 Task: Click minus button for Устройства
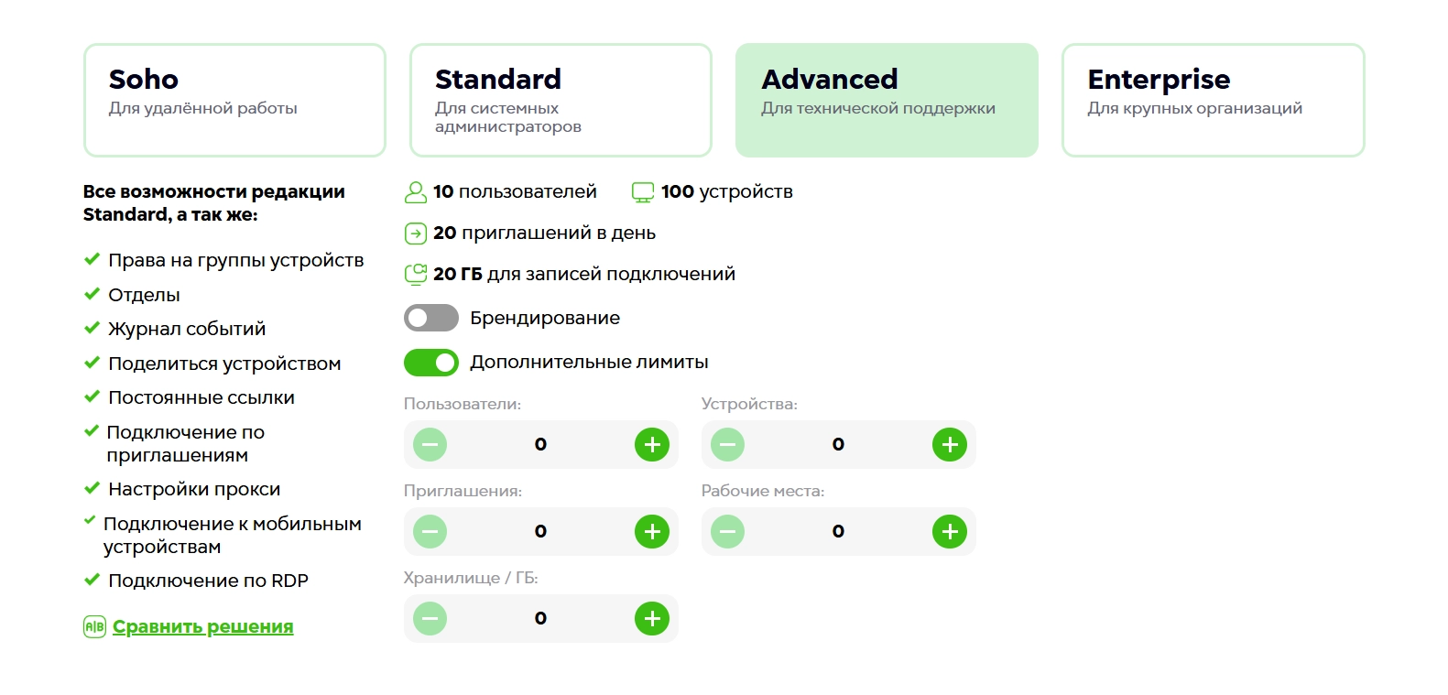[x=727, y=445]
